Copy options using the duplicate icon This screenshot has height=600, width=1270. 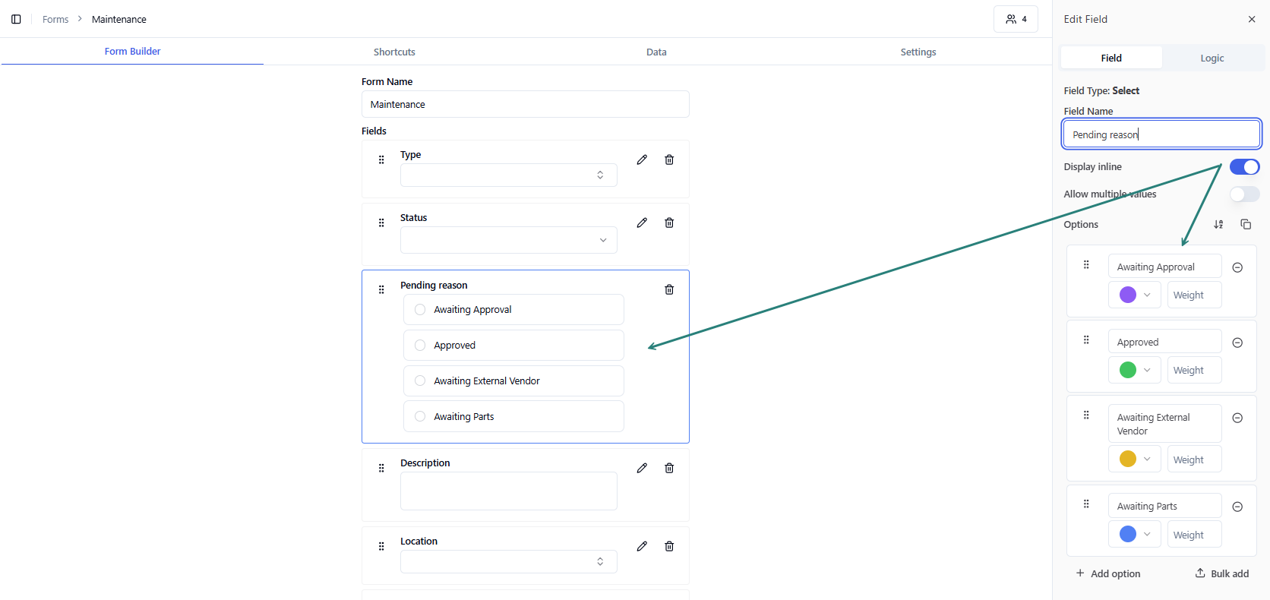1246,224
